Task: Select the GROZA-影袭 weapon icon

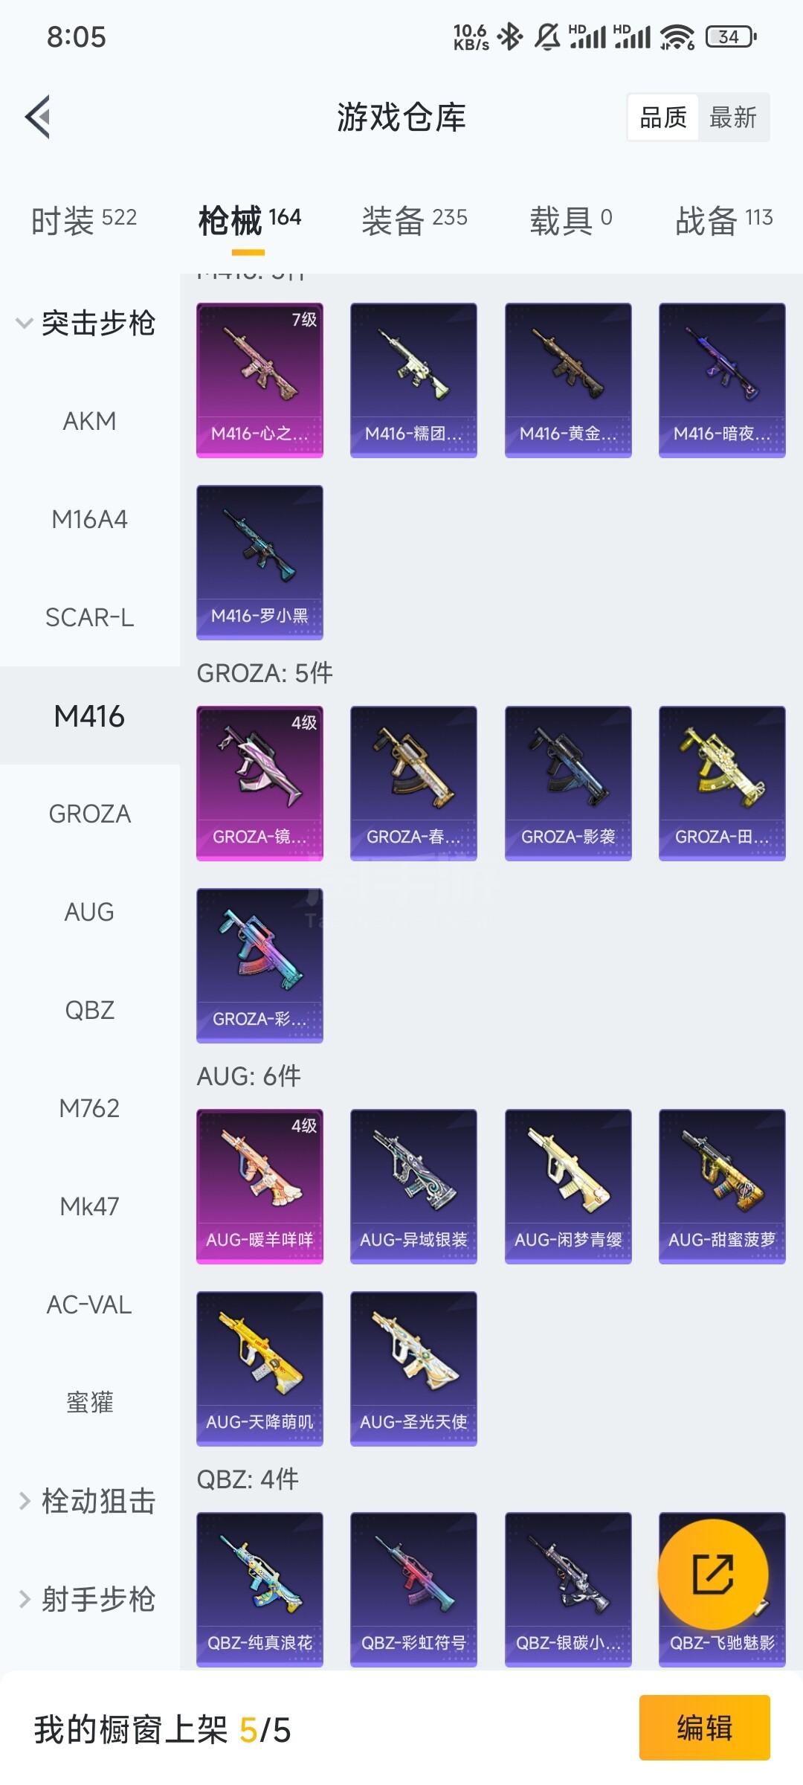Action: pyautogui.click(x=568, y=783)
